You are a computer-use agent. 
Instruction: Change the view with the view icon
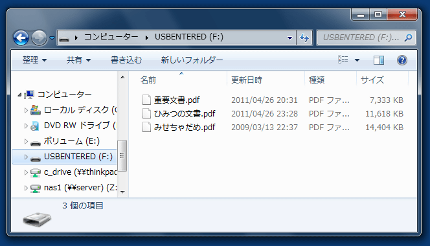click(343, 60)
